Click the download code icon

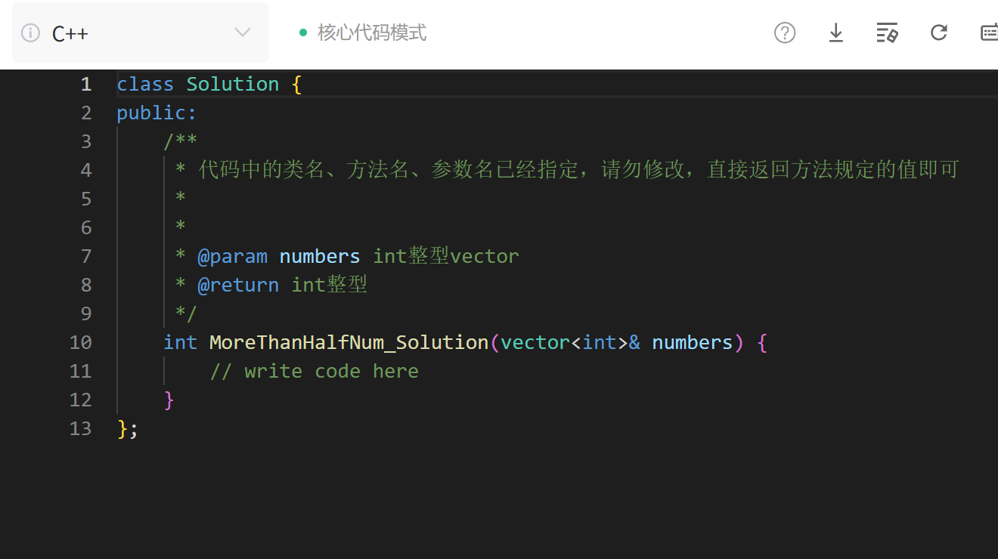pyautogui.click(x=835, y=32)
